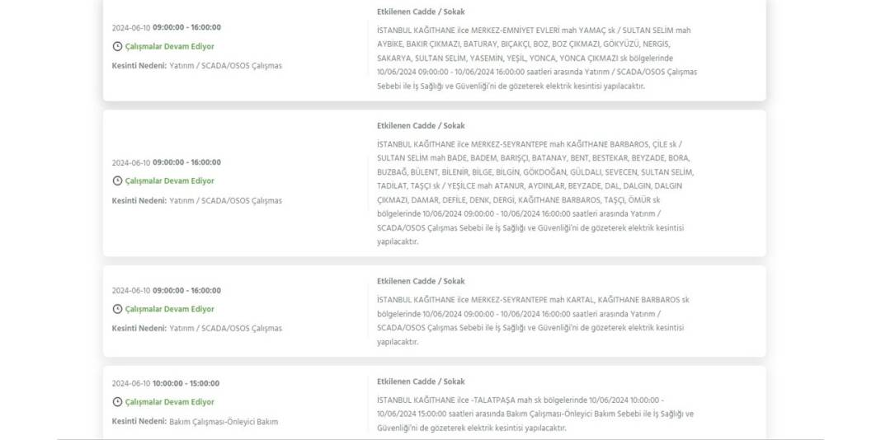Viewport: 881px width, 440px height.
Task: Click the Seyrantepe Çile sk affected streets description
Action: click(x=535, y=193)
